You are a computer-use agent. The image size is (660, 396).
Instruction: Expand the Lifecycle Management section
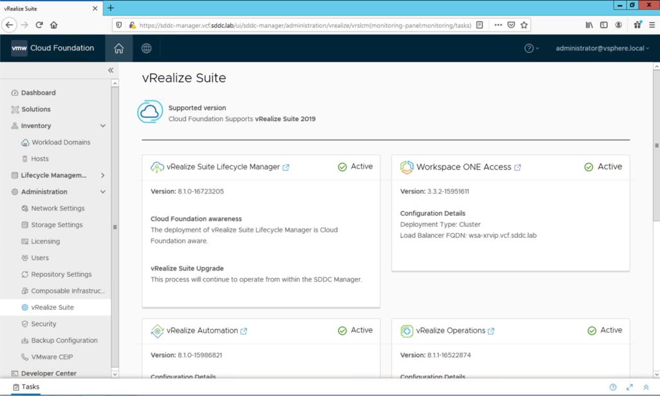click(102, 174)
